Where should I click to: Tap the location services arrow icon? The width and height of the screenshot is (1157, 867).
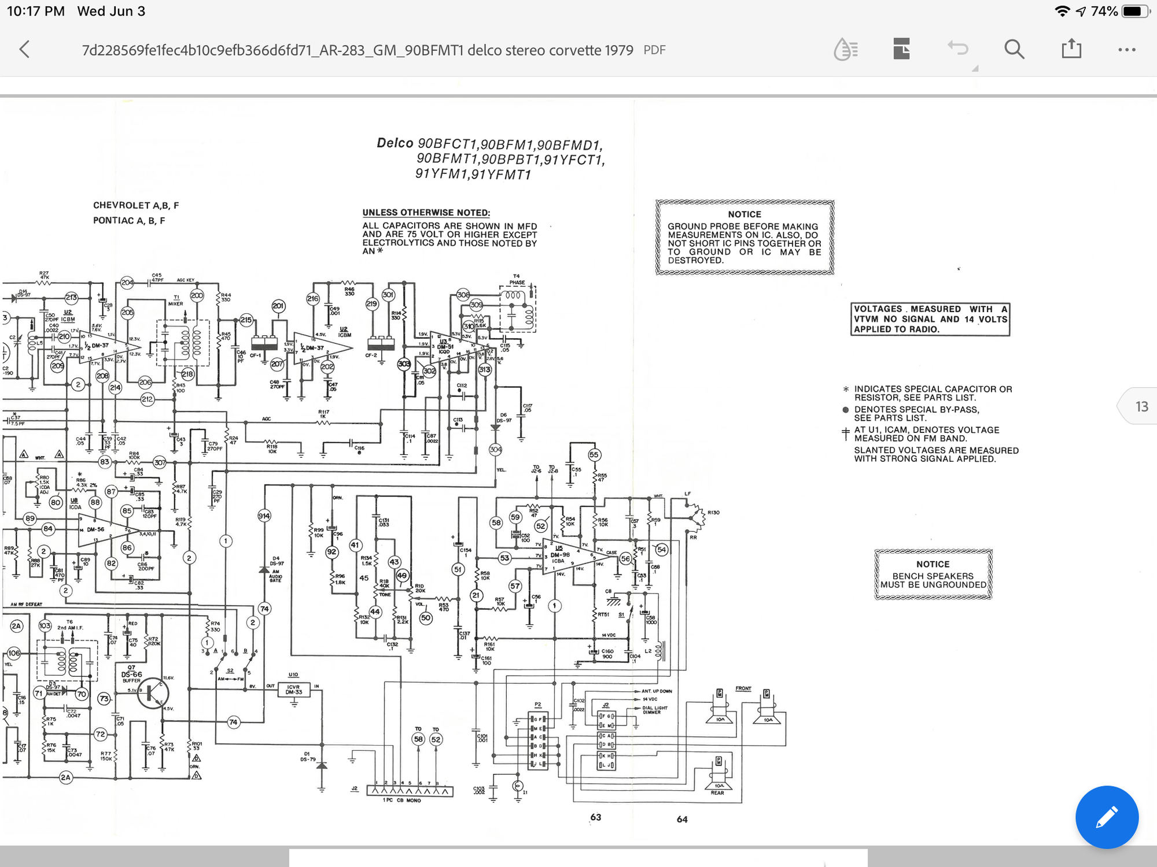tap(1081, 12)
